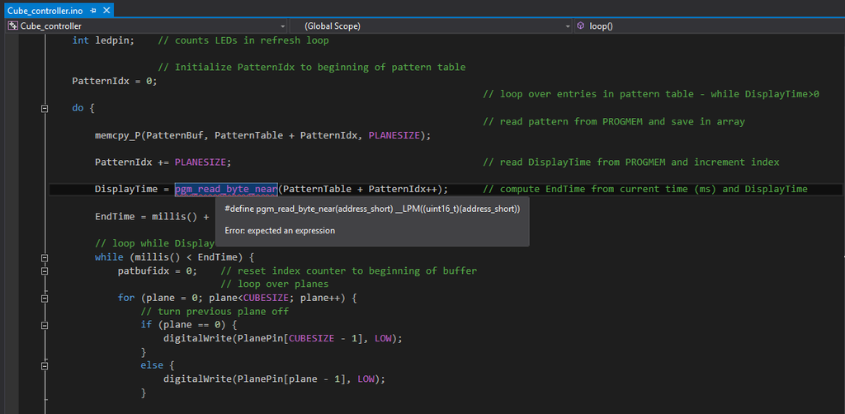Click the #define pgm_read_byte_near tooltip text
845x414 pixels.
(372, 209)
